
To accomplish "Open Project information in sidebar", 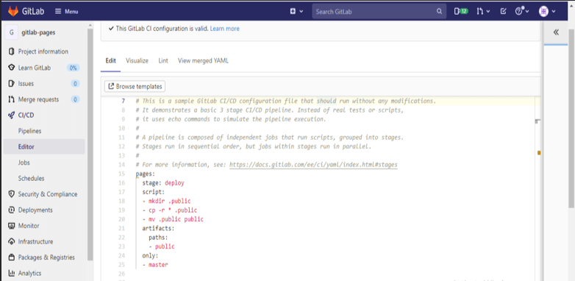I will [43, 51].
